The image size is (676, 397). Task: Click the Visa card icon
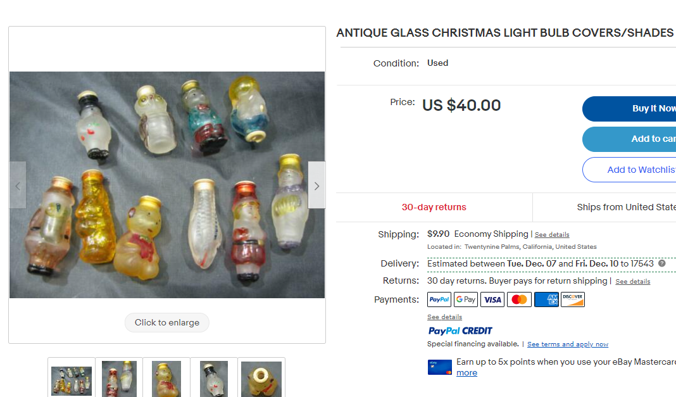click(492, 299)
